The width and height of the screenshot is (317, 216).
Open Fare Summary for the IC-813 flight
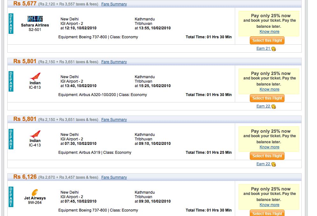pyautogui.click(x=114, y=62)
